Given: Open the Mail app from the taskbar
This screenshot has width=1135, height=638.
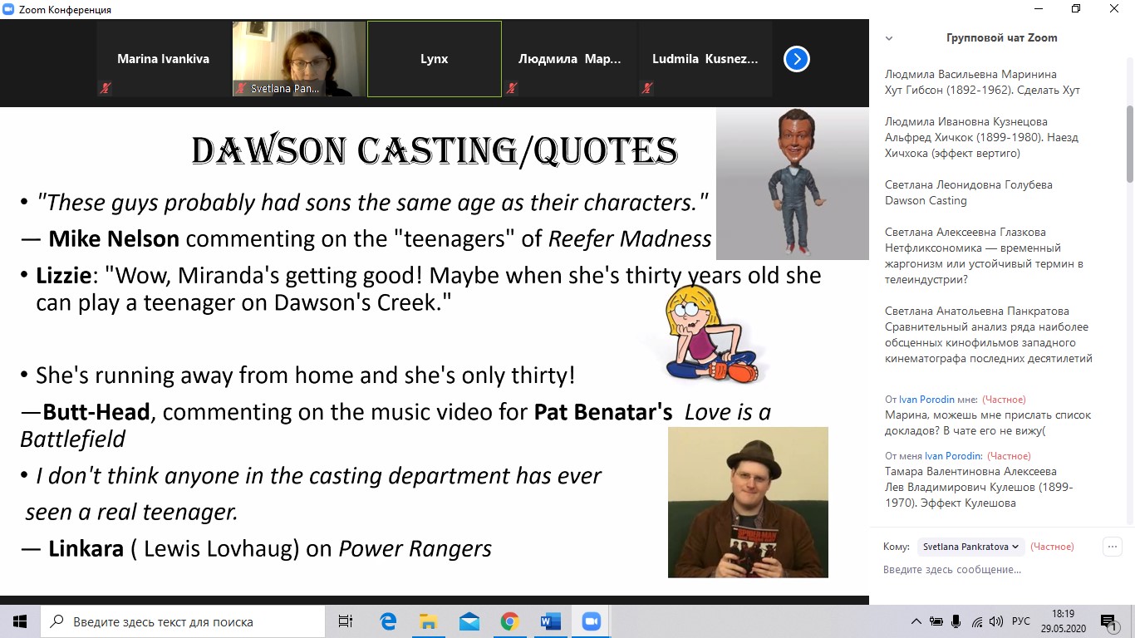Looking at the screenshot, I should pyautogui.click(x=469, y=621).
